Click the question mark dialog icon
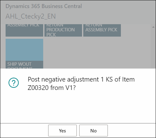This screenshot has height=138, width=156. click(14, 83)
